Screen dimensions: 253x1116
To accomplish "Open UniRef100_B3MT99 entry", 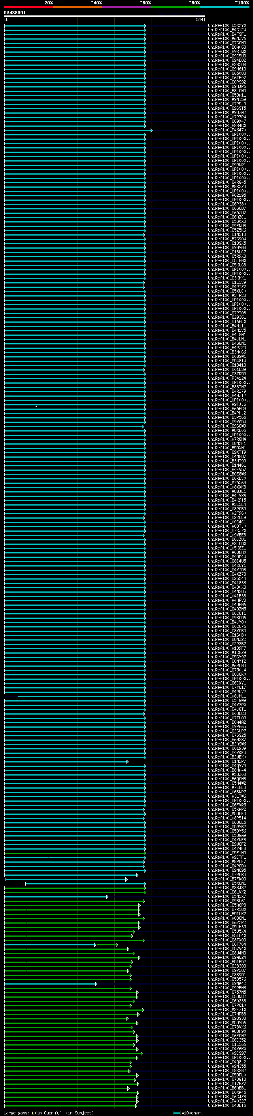I will click(x=227, y=461).
